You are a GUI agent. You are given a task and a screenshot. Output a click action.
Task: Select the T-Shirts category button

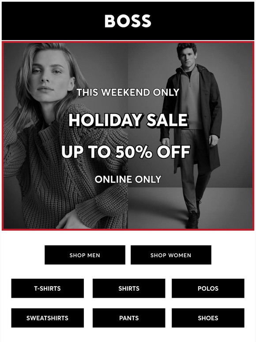pos(48,289)
